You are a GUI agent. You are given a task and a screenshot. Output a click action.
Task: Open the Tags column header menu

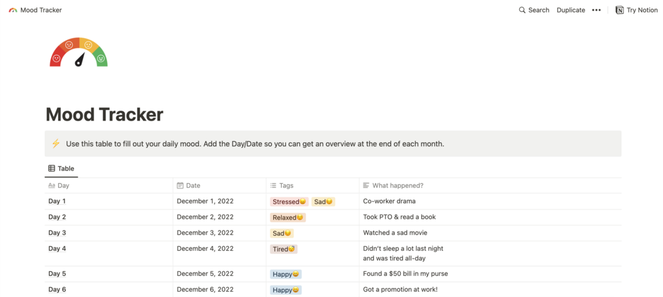[x=286, y=186]
